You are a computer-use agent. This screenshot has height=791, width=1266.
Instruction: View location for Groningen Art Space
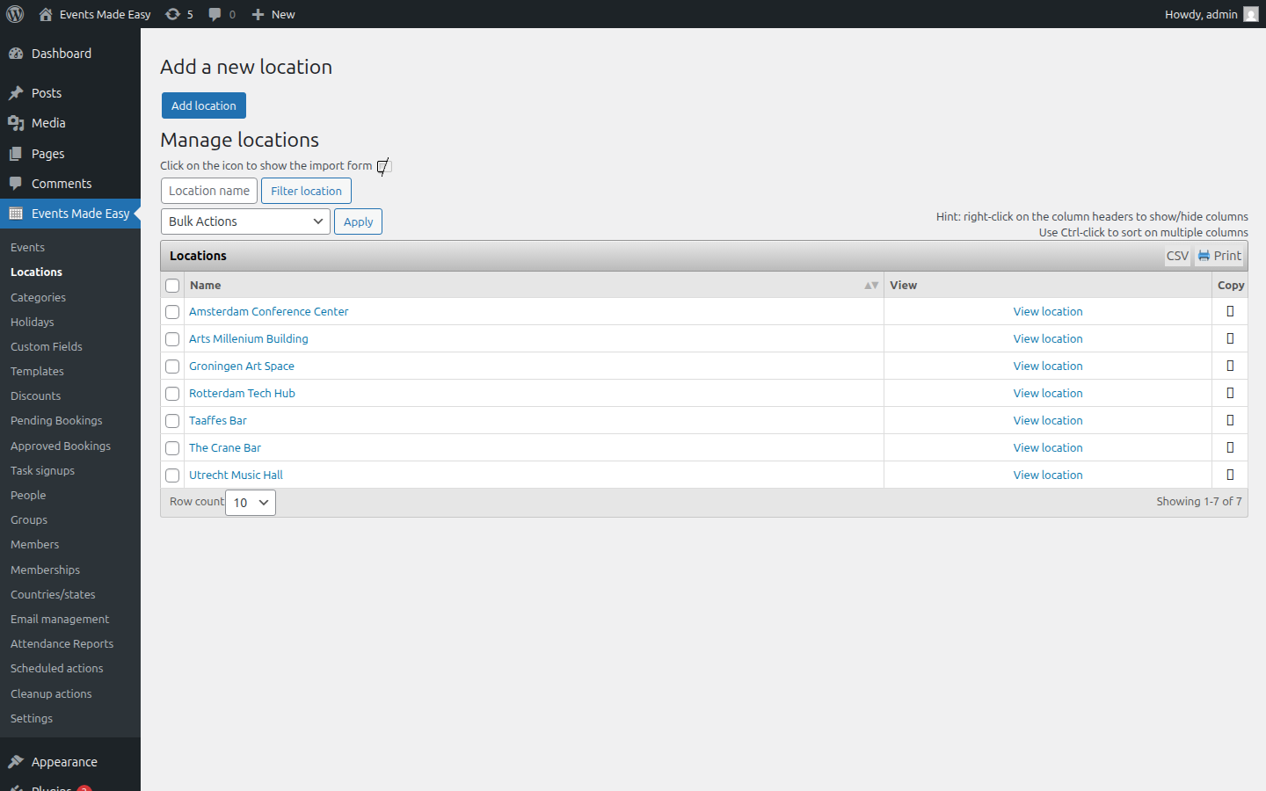click(1048, 366)
